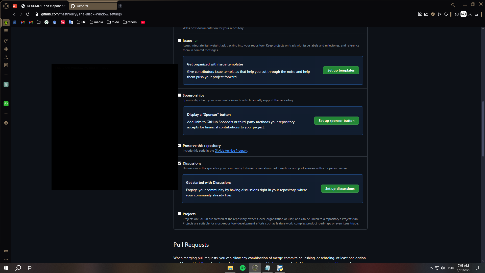Enable the Projects checkbox
Image resolution: width=485 pixels, height=273 pixels.
click(179, 214)
